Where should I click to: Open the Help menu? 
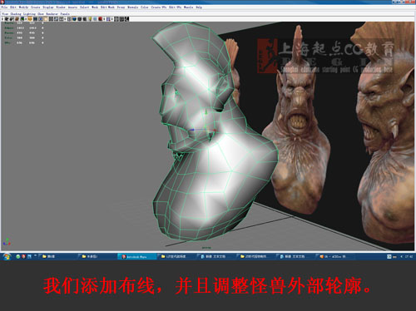[x=199, y=7]
